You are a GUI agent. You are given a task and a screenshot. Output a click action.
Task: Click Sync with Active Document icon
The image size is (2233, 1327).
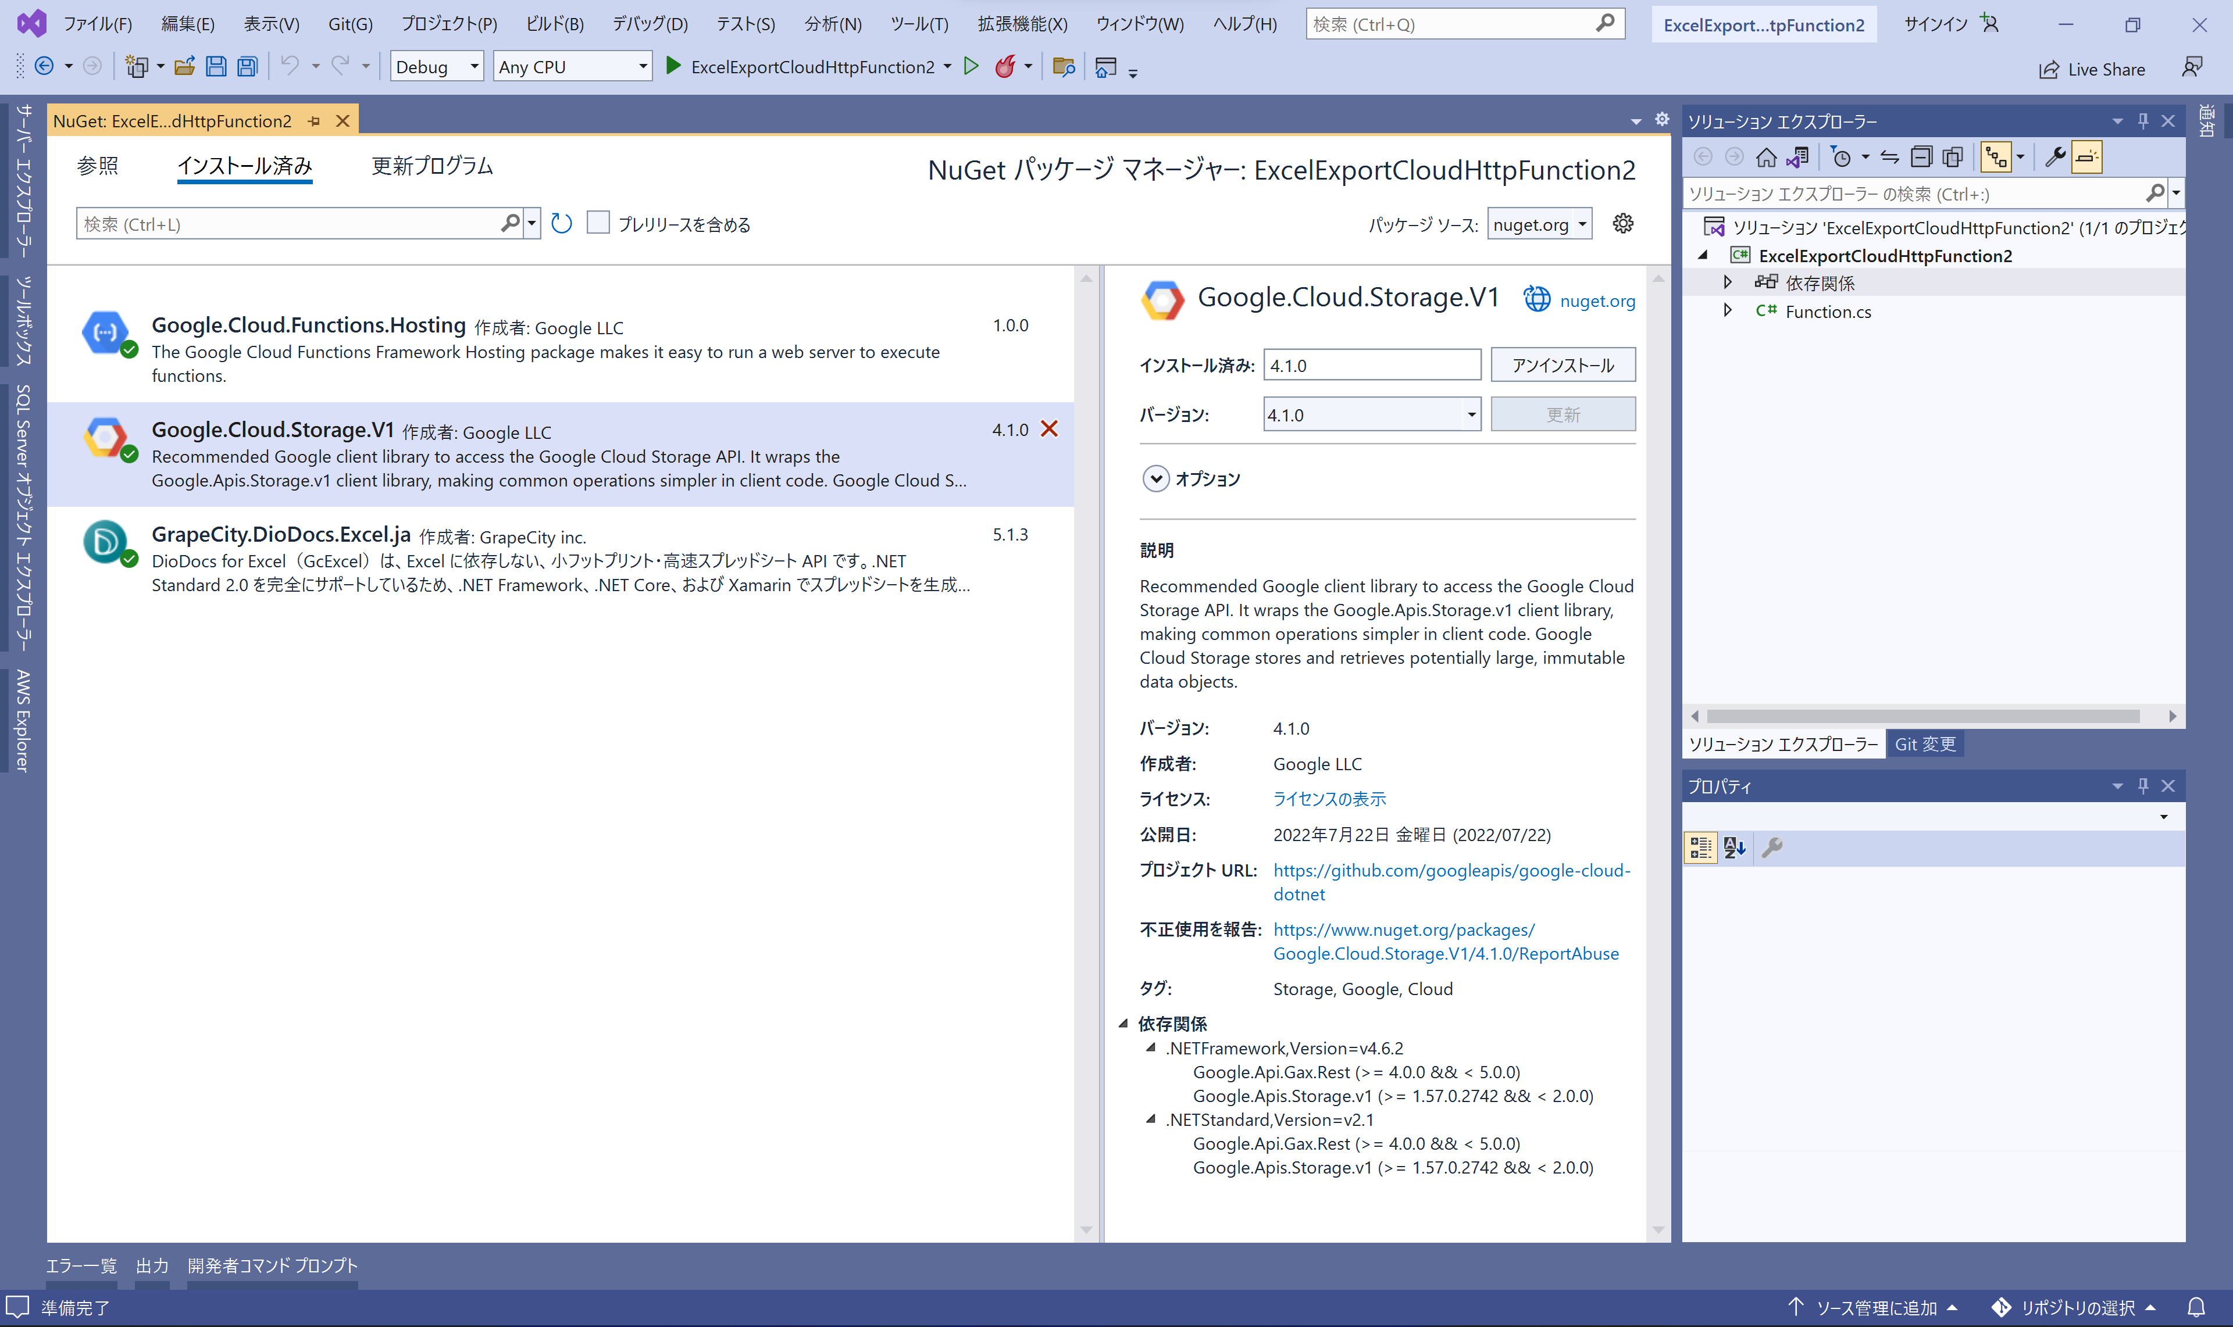(x=1889, y=158)
